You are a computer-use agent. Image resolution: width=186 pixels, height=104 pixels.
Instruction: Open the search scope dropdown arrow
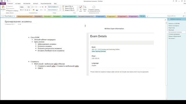pyautogui.click(x=185, y=16)
